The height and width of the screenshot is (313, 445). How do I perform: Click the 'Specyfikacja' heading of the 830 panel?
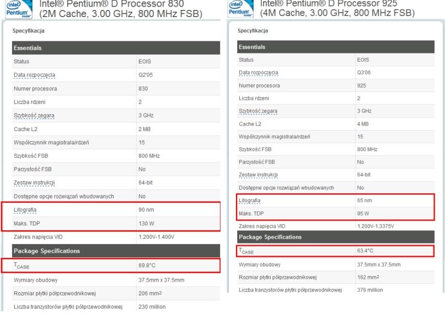28,31
